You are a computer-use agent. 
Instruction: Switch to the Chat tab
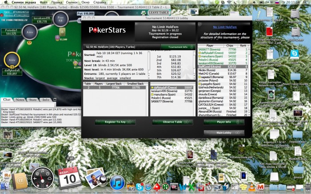click(7, 100)
